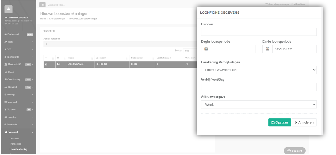Click the Afmelden logout link
This screenshot has width=336, height=155.
[x=298, y=4]
